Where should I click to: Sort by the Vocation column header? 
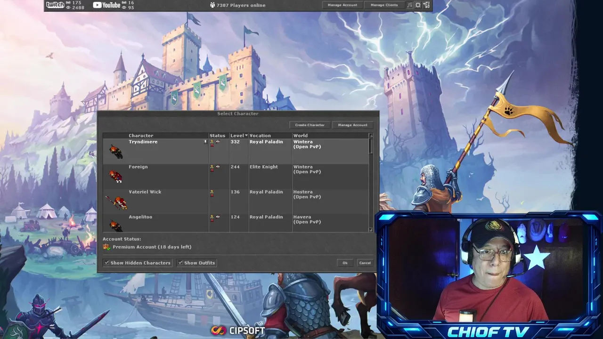(x=260, y=136)
